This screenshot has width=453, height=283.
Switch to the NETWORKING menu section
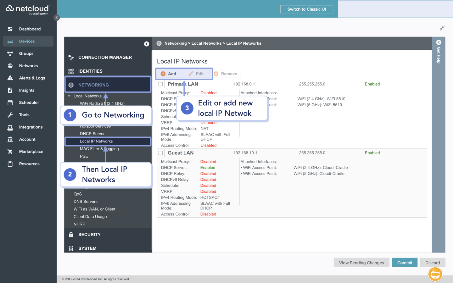94,84
